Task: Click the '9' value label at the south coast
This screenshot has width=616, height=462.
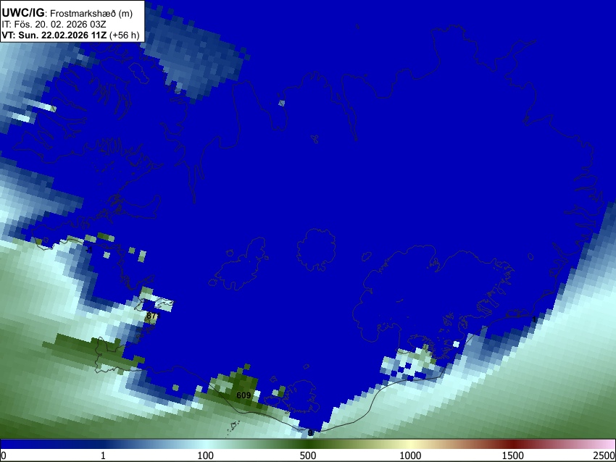Action: pos(310,433)
